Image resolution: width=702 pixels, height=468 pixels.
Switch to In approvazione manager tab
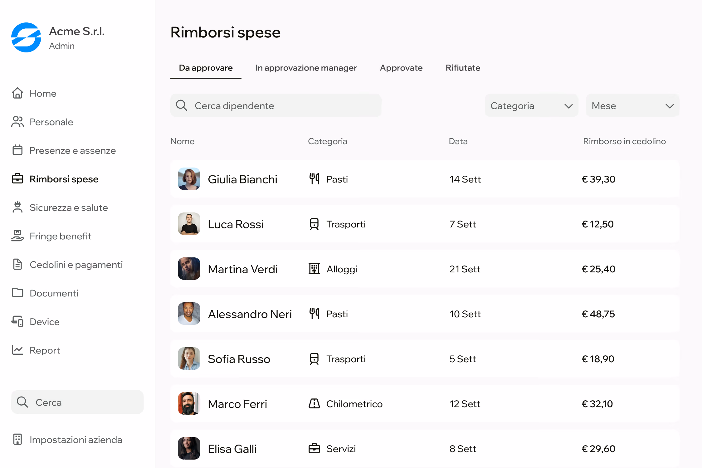click(x=306, y=68)
